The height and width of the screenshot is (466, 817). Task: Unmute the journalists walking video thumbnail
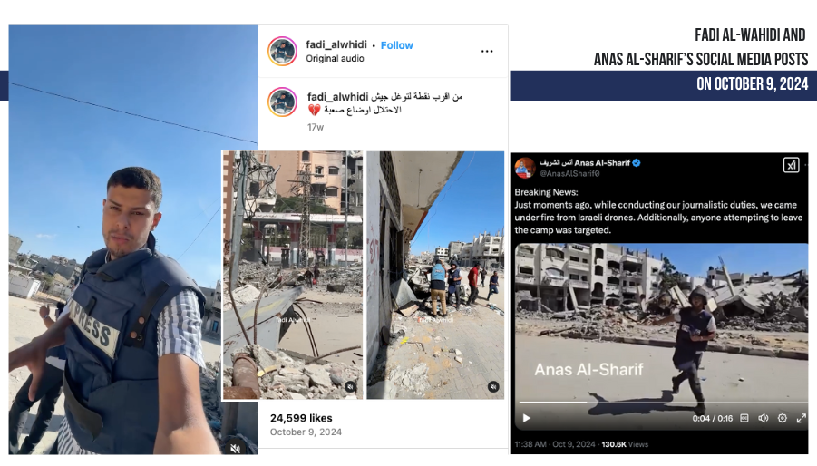click(x=493, y=386)
